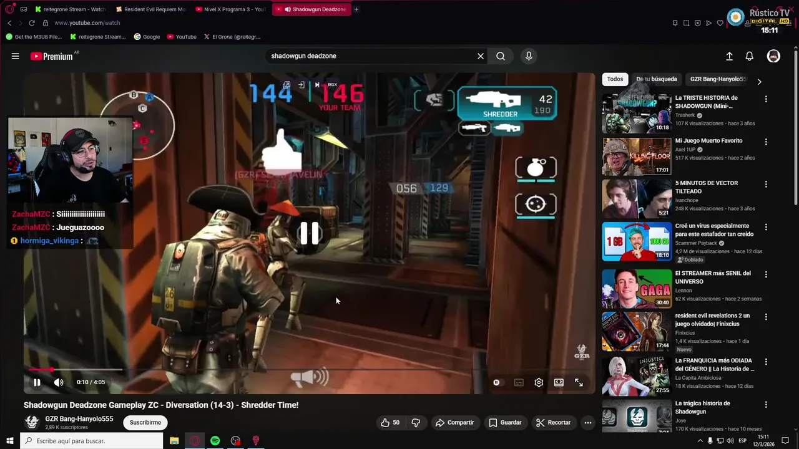Open Mi Juego Muerto Favorito video title
Screen dimensions: 799x449
[708, 141]
